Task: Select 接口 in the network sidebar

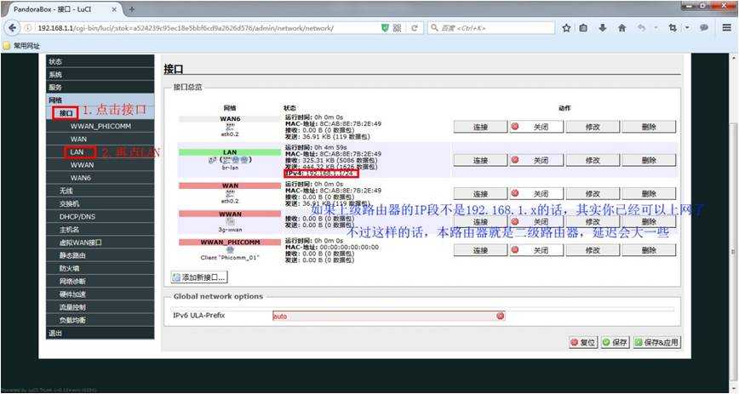Action: click(66, 113)
